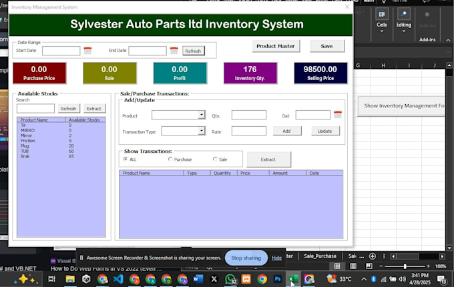Open the Start Date calendar picker icon
The width and height of the screenshot is (454, 287).
point(87,51)
